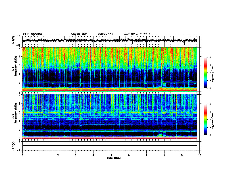
Task: Click the ch.1 PSD color bar
Action: (x=205, y=73)
